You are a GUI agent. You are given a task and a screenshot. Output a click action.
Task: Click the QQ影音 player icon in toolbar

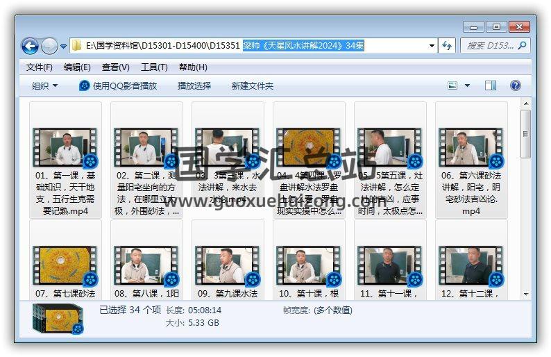point(85,85)
